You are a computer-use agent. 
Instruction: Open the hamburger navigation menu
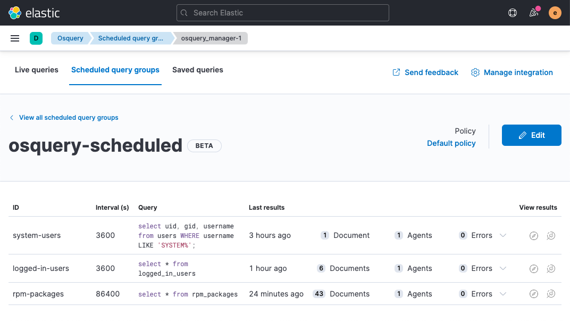(x=15, y=38)
